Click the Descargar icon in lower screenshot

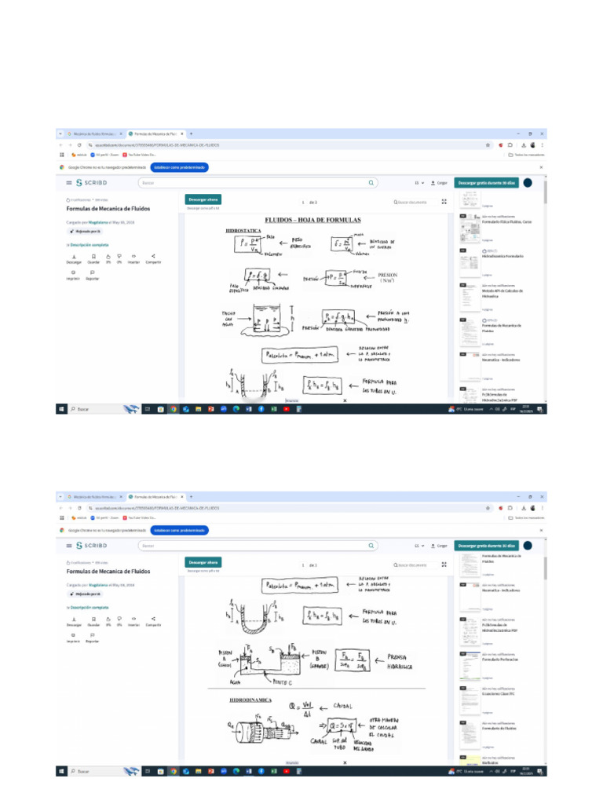pos(74,619)
